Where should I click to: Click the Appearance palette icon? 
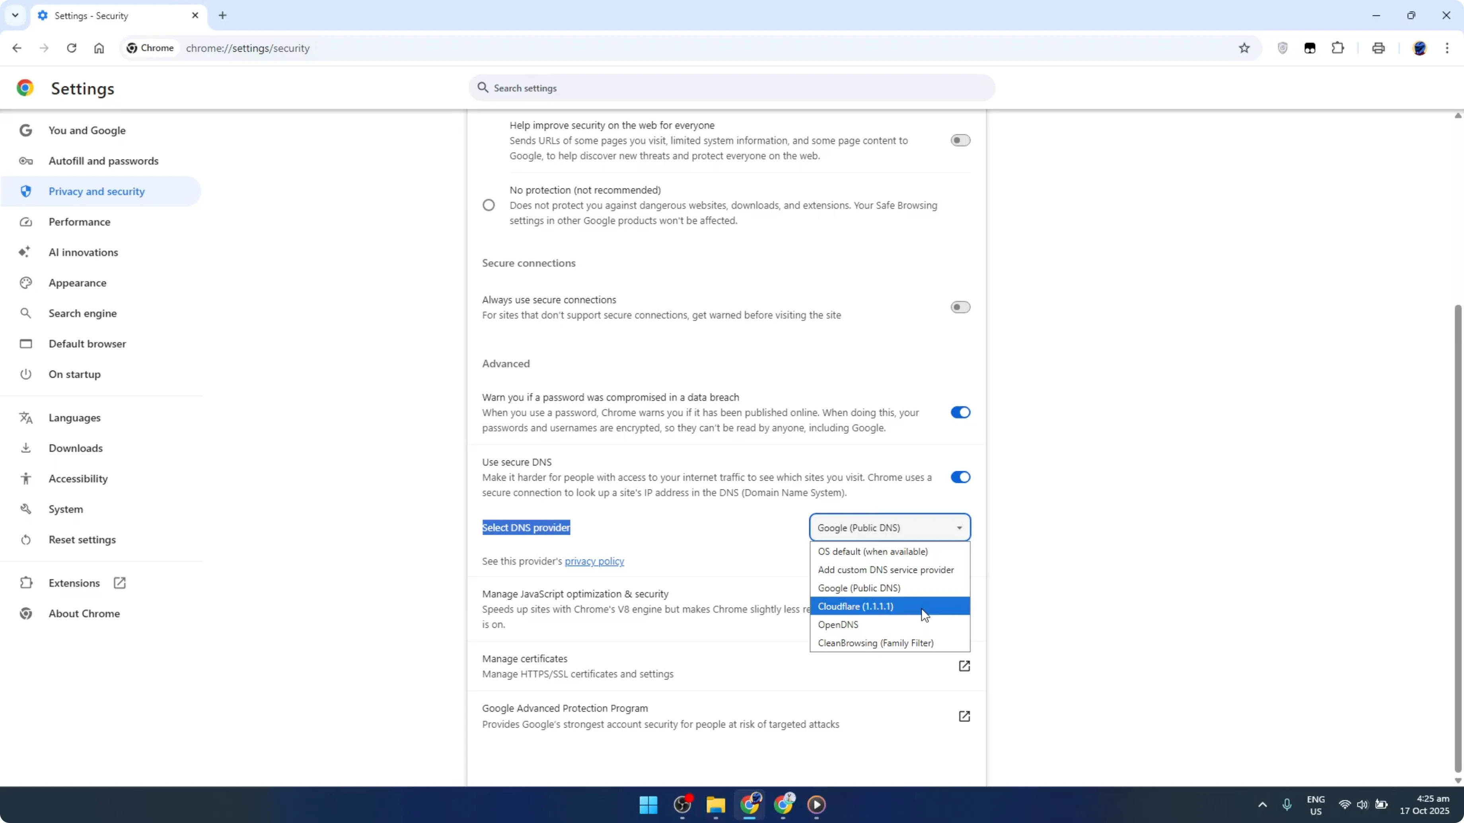25,282
